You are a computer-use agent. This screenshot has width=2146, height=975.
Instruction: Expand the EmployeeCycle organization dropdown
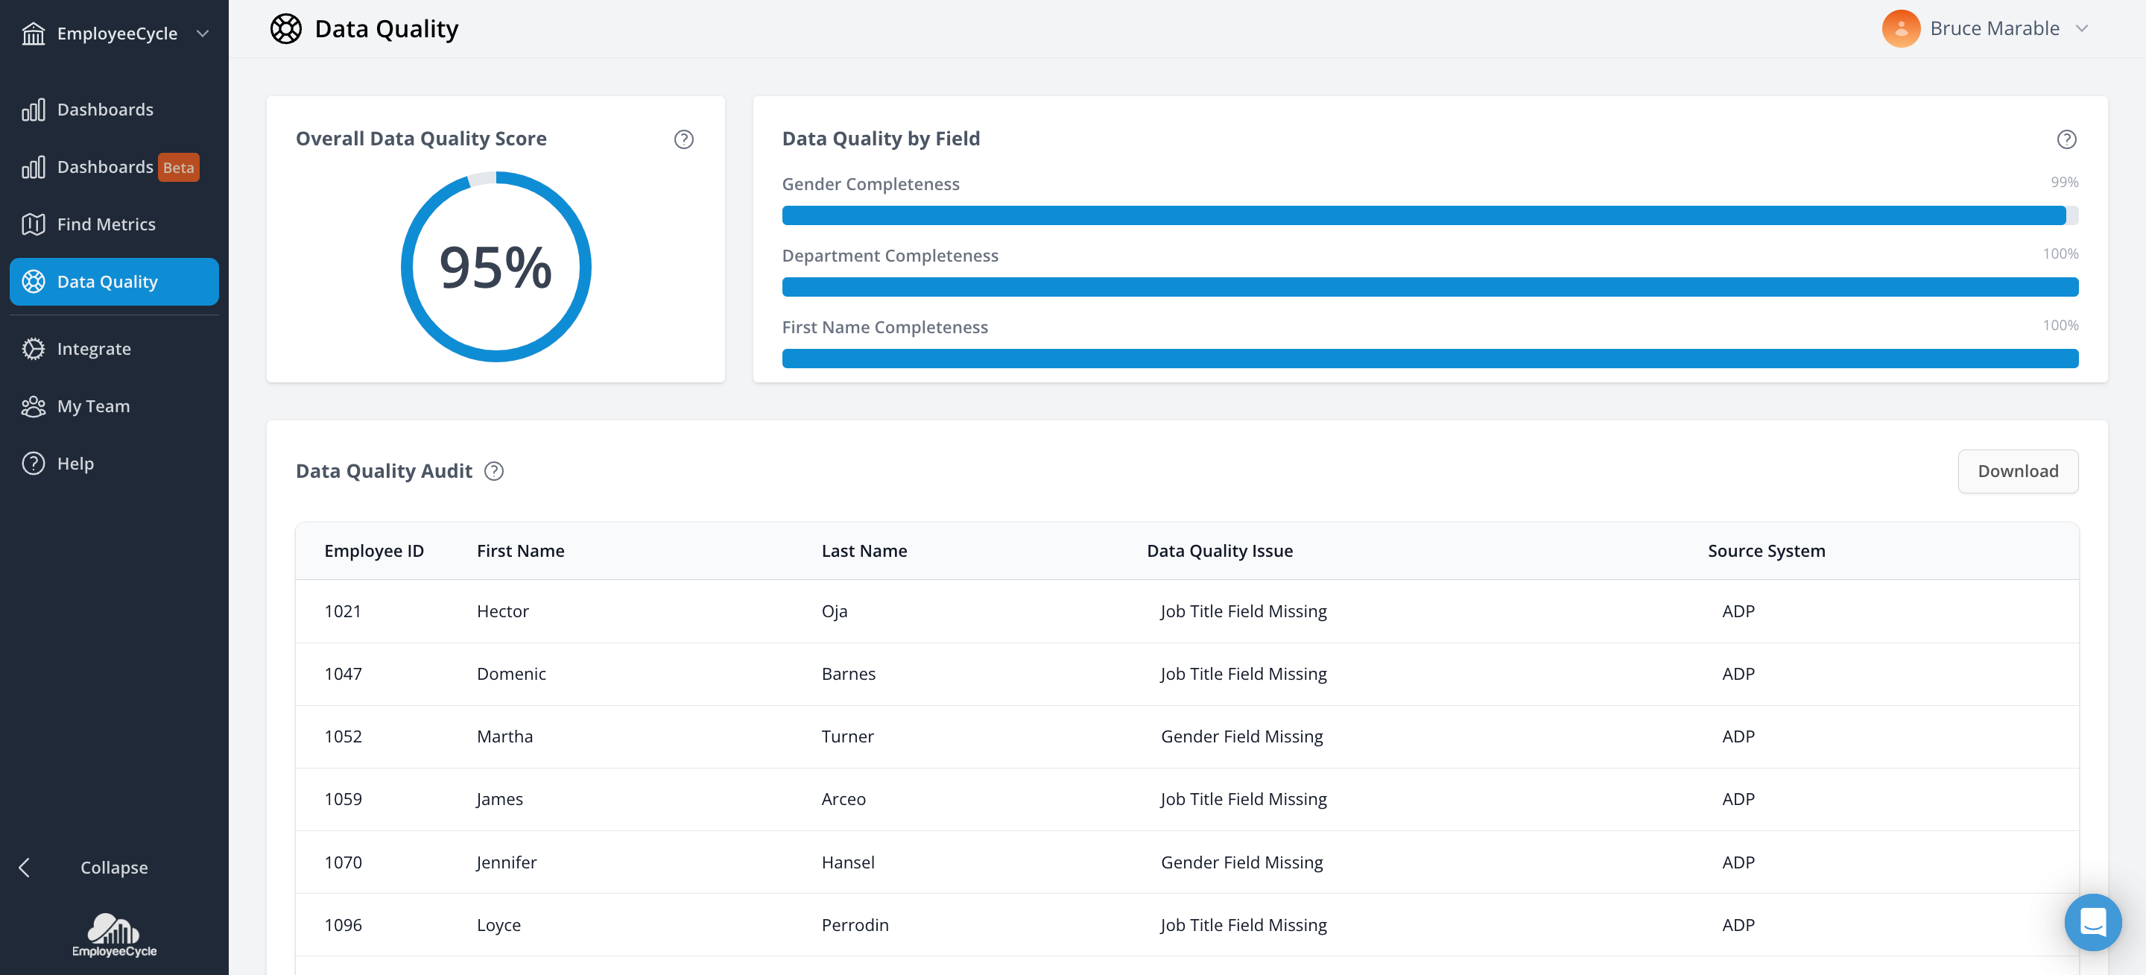(x=203, y=34)
